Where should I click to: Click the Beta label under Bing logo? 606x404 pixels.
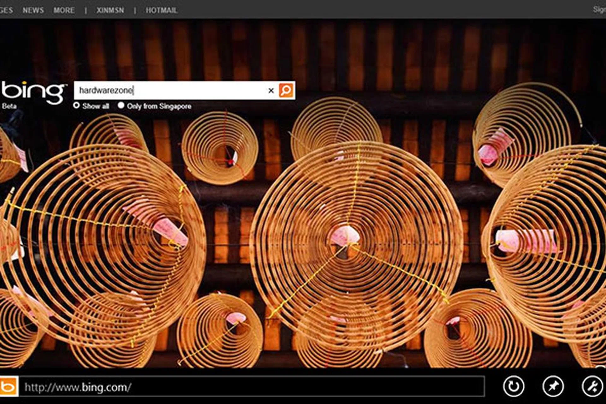coord(9,106)
